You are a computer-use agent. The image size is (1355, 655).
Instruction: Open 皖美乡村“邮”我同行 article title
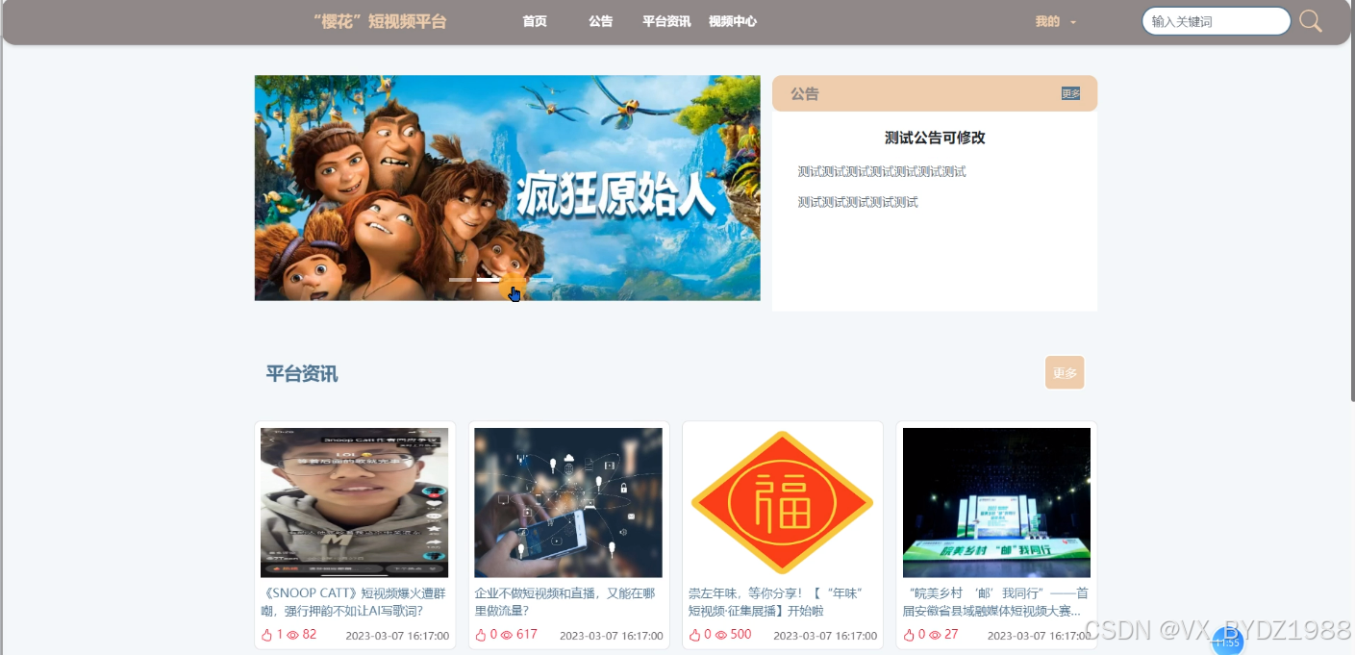pos(995,601)
